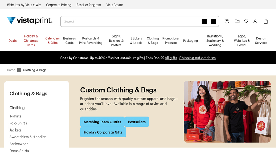The width and height of the screenshot is (276, 155).
Task: Click the first black icon in search bar
Action: pos(204,21)
